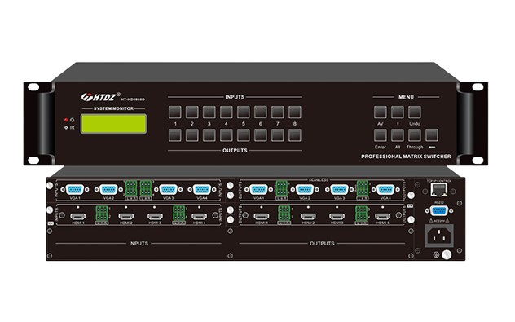Push the OUTPUTS row button under number 1
Image resolution: width=515 pixels, height=322 pixels.
[x=174, y=135]
